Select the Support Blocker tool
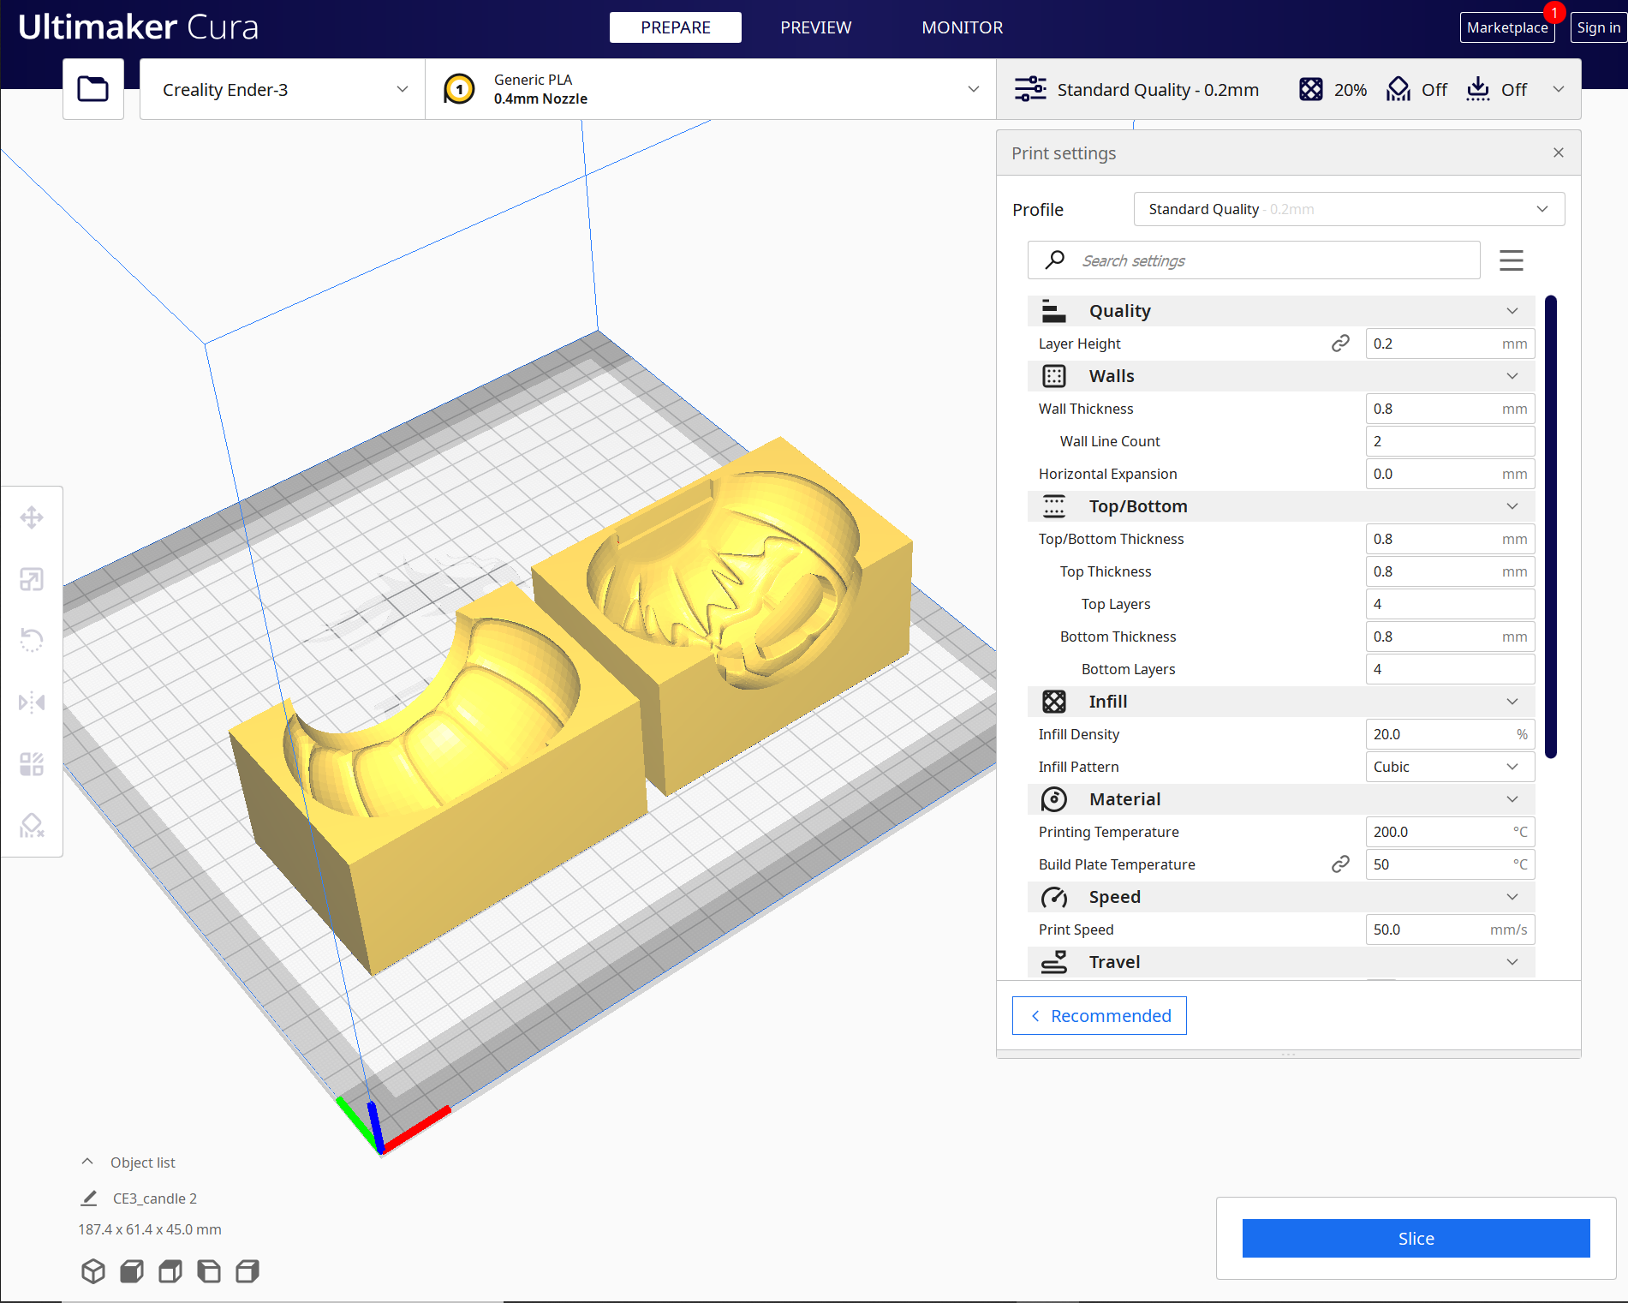Image resolution: width=1628 pixels, height=1303 pixels. [x=32, y=825]
